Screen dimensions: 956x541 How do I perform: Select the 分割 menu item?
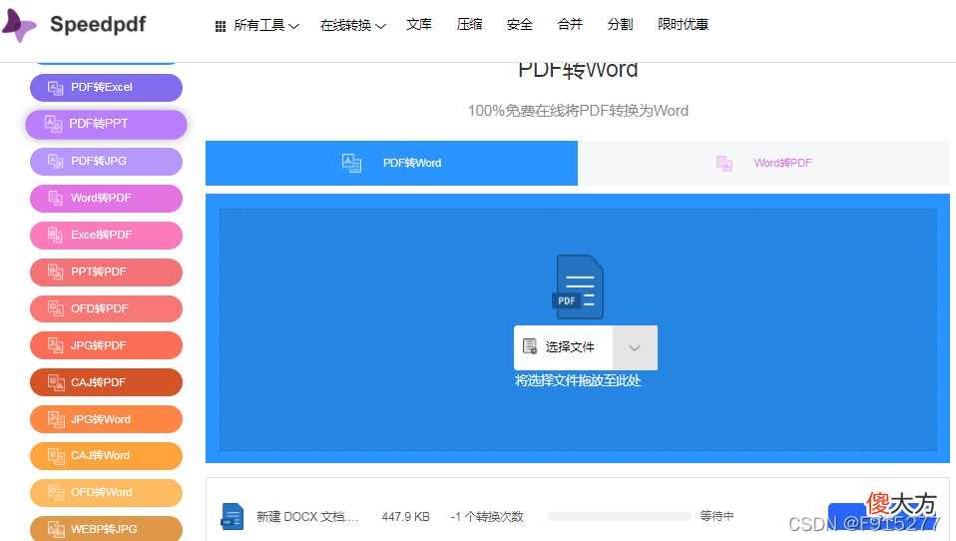coord(620,24)
